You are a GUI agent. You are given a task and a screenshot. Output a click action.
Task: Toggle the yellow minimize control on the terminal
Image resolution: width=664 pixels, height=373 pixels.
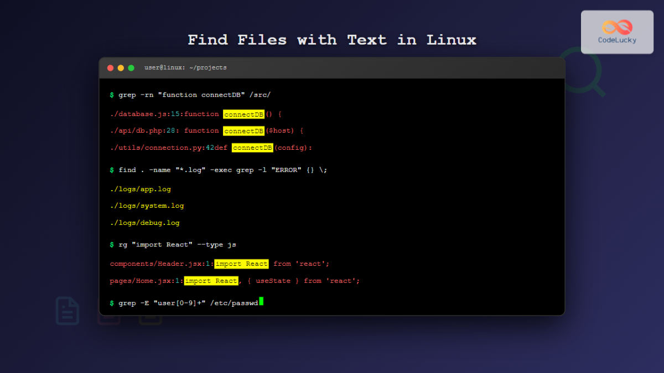pos(121,67)
